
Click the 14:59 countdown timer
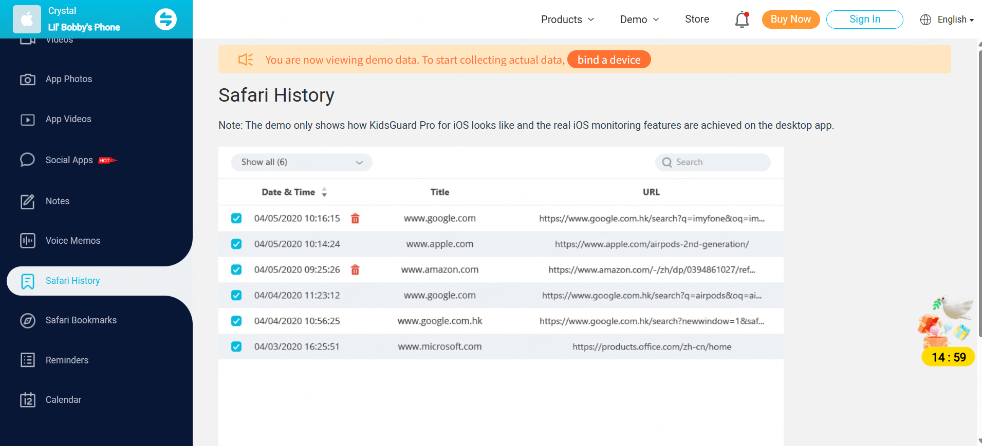[949, 357]
